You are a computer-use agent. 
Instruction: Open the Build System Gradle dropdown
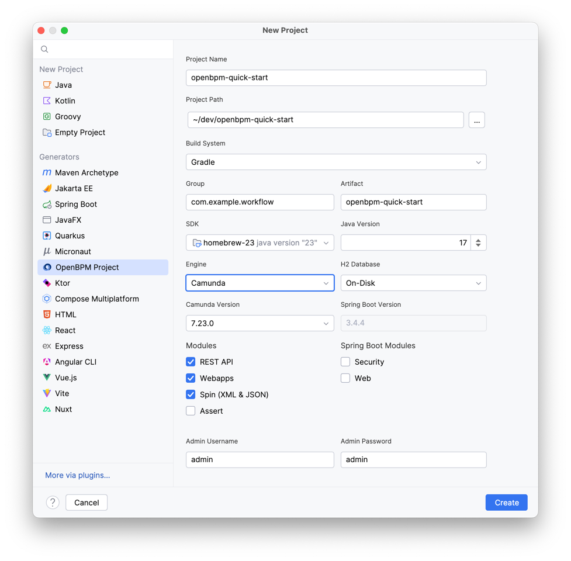tap(336, 162)
